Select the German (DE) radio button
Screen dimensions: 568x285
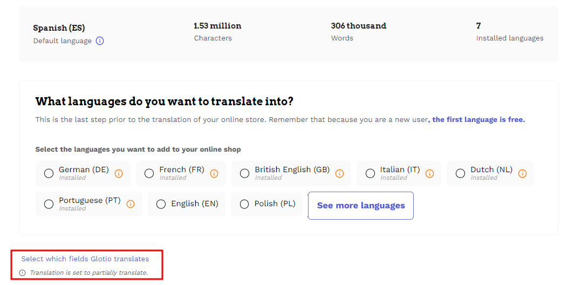(x=49, y=174)
